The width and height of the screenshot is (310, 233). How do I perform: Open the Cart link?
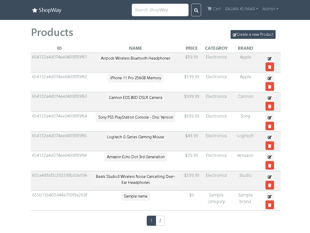pyautogui.click(x=214, y=9)
